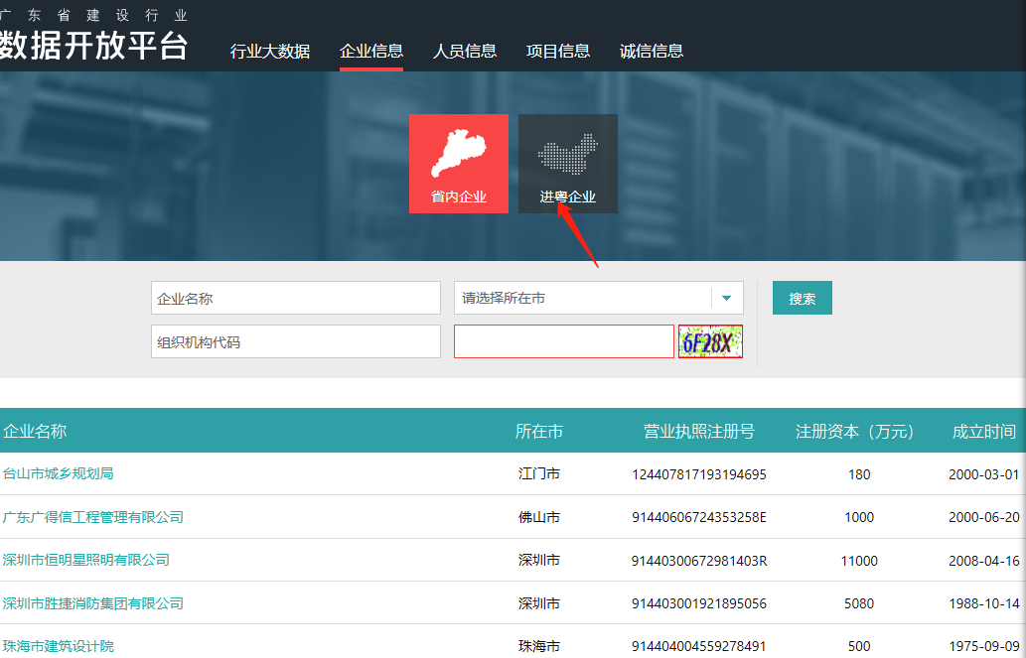
Task: Select registered capital value 5080
Action: (x=859, y=603)
